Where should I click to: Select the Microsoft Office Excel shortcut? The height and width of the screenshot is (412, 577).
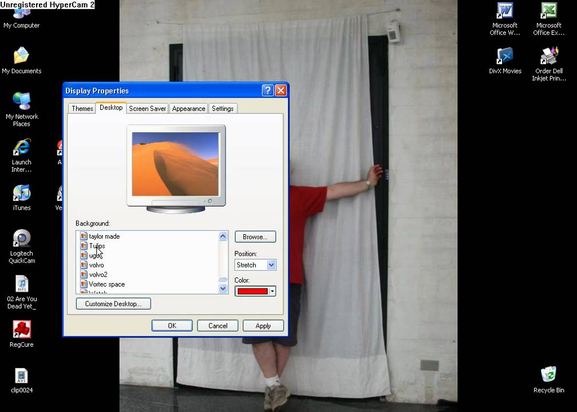click(548, 19)
